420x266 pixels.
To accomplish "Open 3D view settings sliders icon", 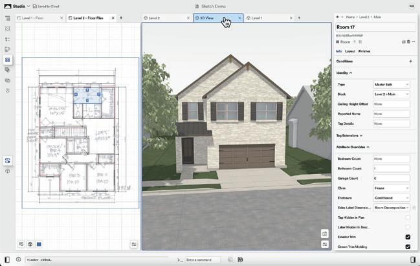I will tap(325, 244).
